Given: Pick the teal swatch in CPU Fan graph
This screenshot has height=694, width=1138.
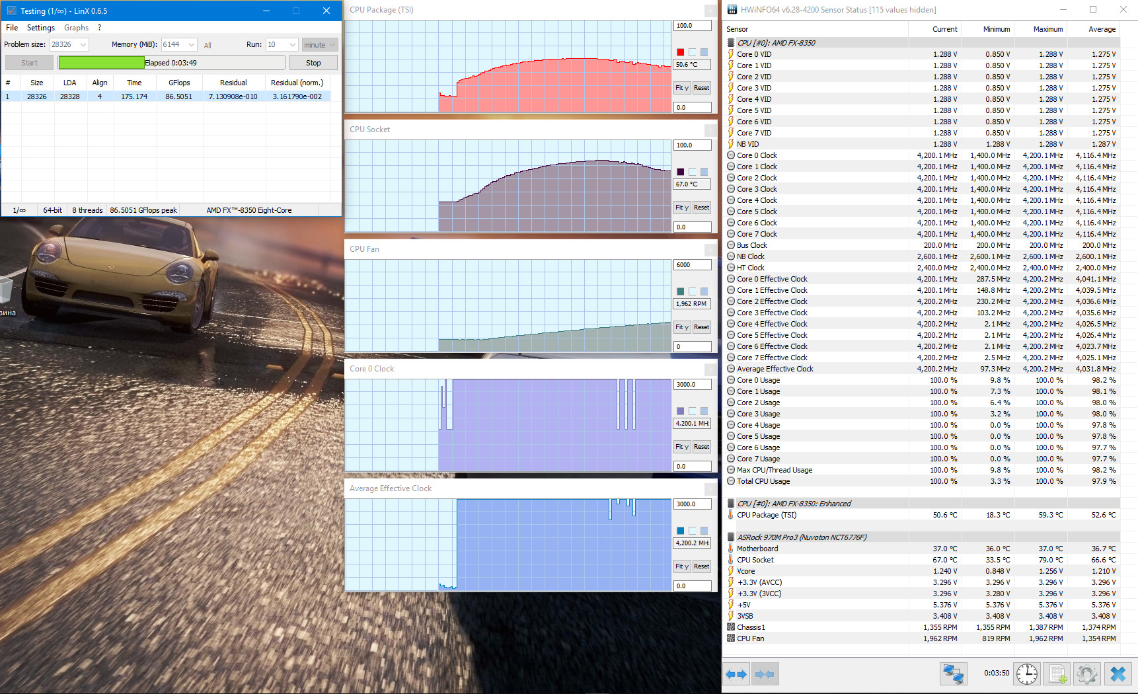Looking at the screenshot, I should tap(681, 291).
